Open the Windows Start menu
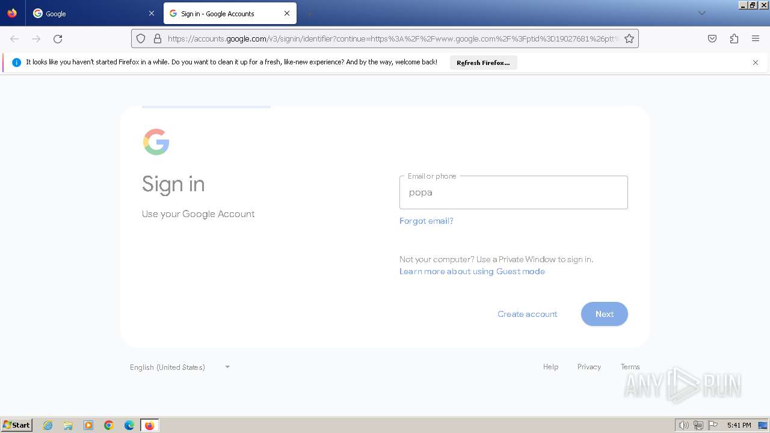This screenshot has height=433, width=770. click(x=17, y=425)
